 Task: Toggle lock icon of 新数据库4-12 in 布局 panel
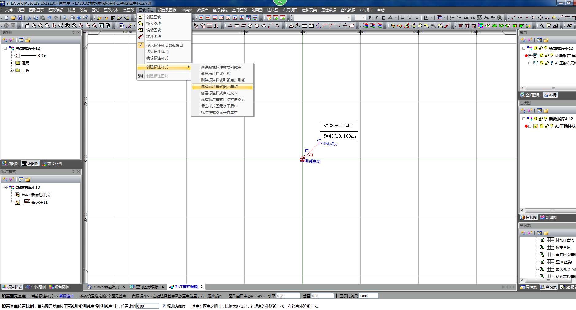point(540,48)
